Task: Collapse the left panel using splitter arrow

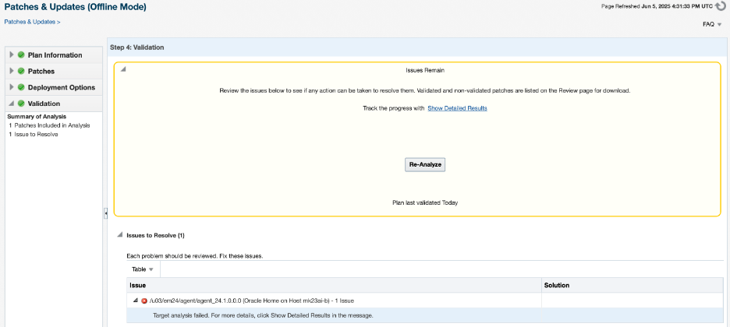Action: click(105, 213)
